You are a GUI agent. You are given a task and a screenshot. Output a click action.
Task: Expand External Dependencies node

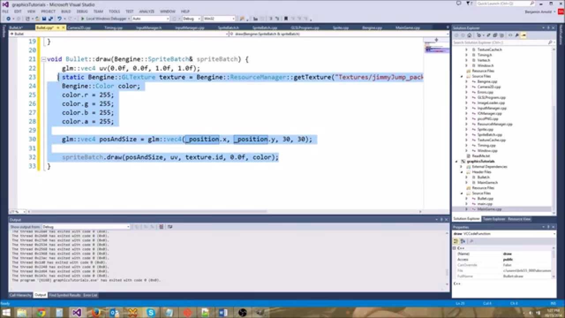[x=462, y=167]
